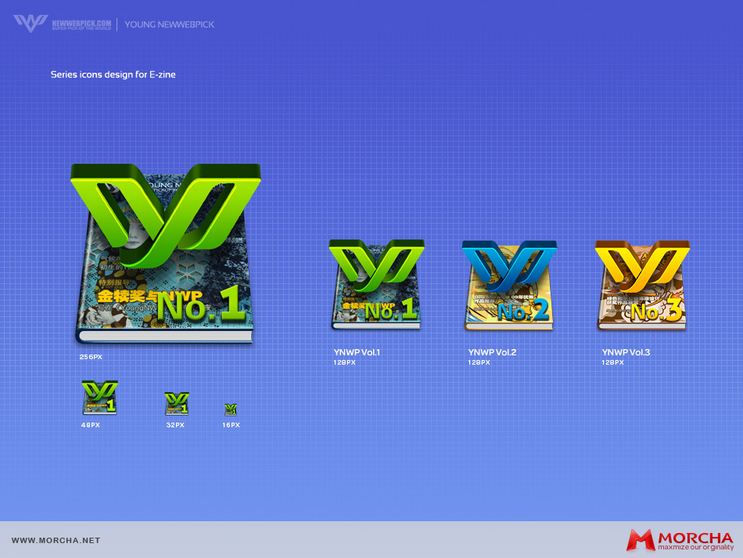Click the YOUNG NEWWEBPICK header title
The width and height of the screenshot is (743, 558).
(170, 25)
